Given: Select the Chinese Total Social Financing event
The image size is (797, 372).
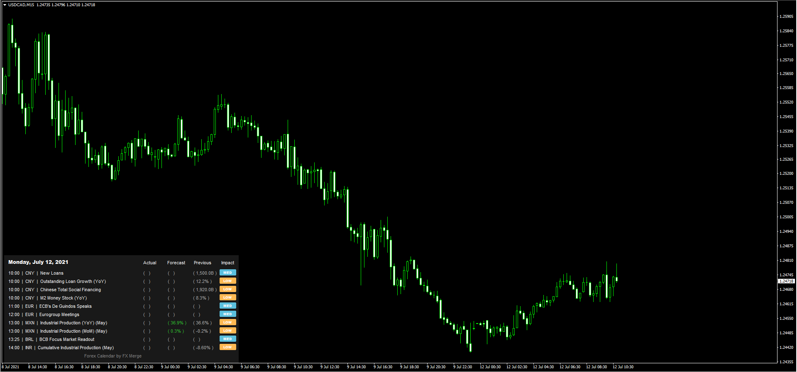Looking at the screenshot, I should click(71, 290).
